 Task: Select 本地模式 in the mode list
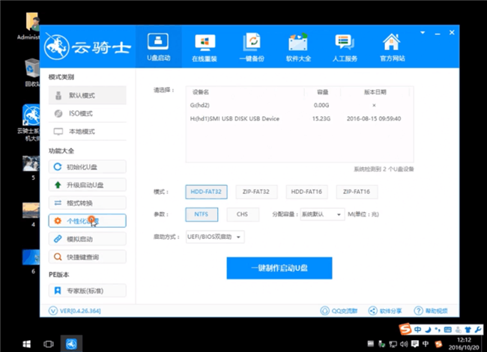click(87, 132)
